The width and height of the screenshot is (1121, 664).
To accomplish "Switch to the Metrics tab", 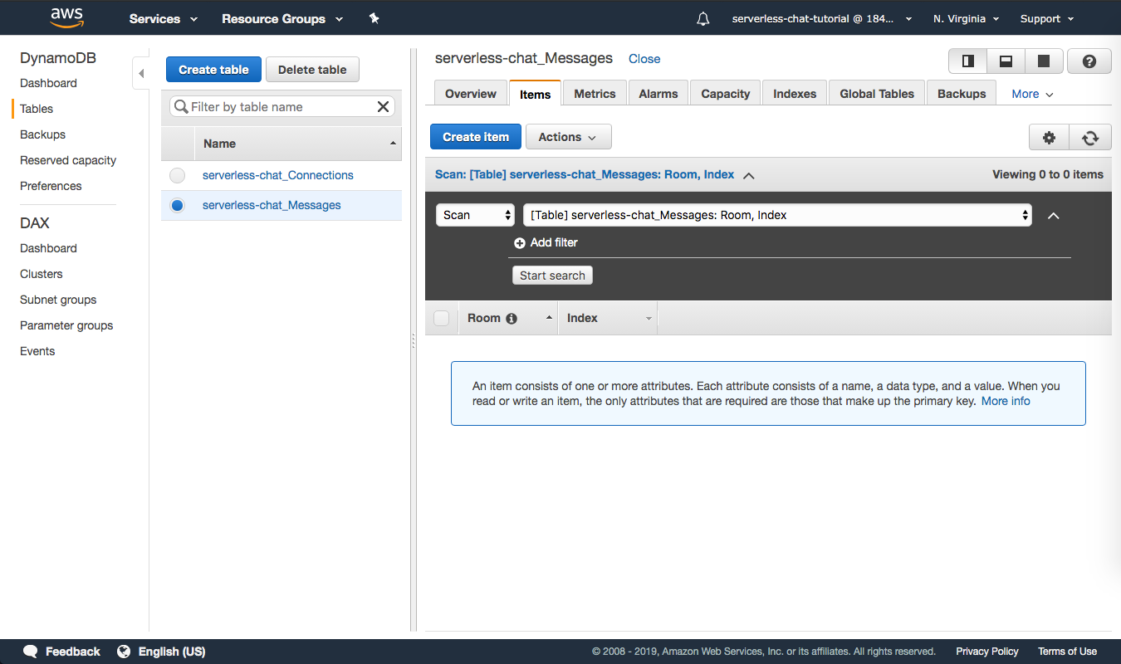I will (x=595, y=94).
